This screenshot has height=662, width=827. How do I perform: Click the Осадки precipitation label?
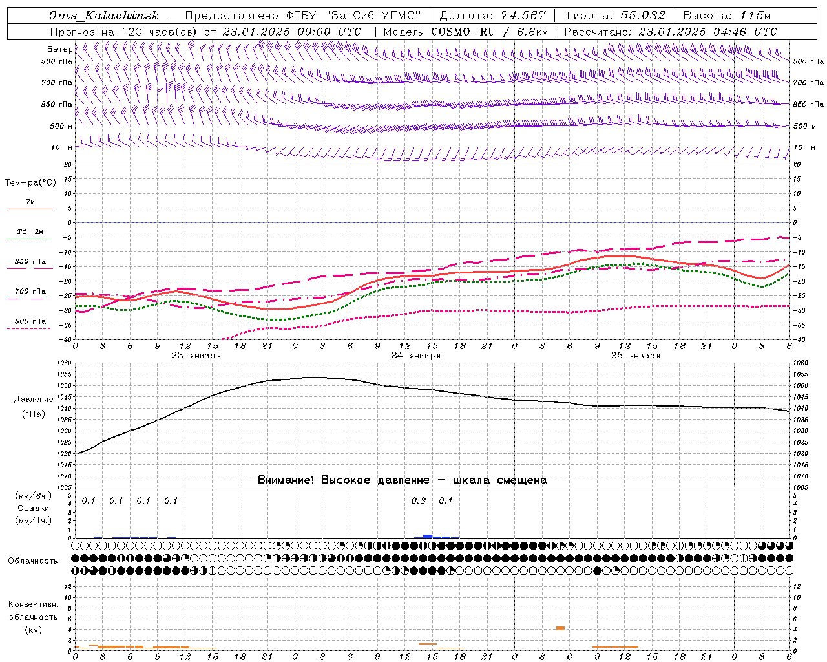[x=34, y=508]
